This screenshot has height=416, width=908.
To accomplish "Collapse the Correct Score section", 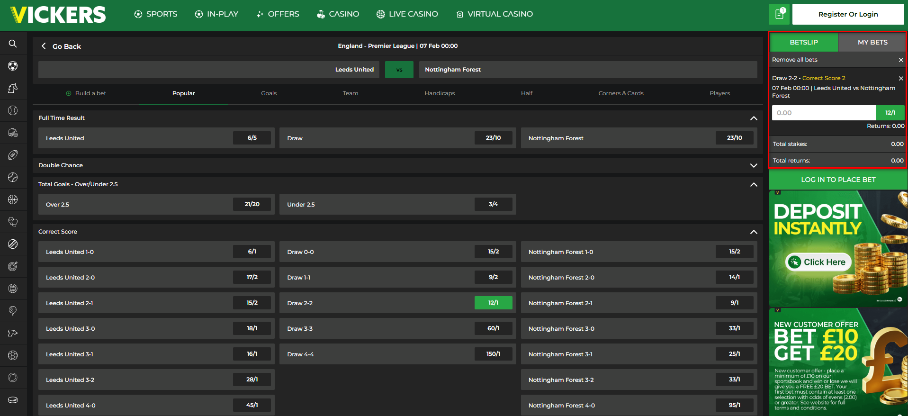I will (754, 232).
